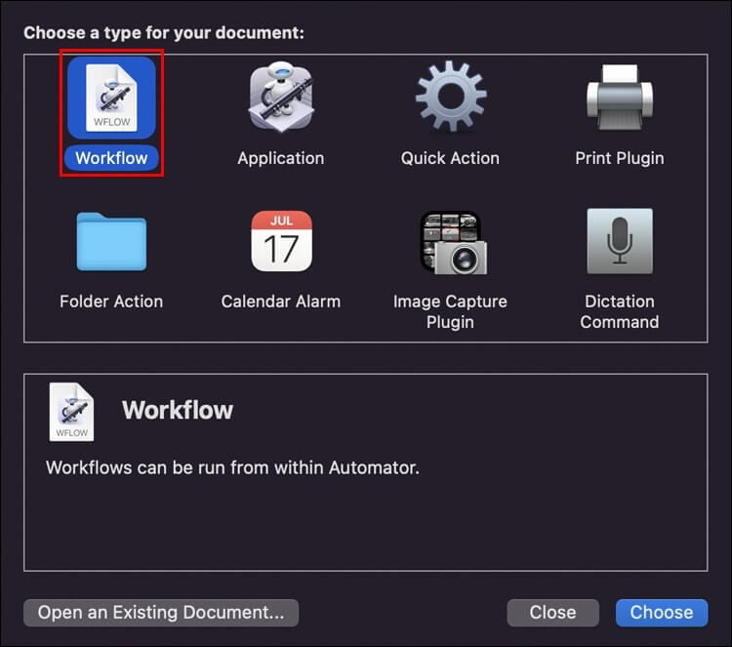
Task: Select the Folder Action folder icon
Action: 111,241
